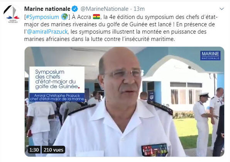Click the Marine nationale display name
The width and height of the screenshot is (230, 162).
tap(47, 9)
